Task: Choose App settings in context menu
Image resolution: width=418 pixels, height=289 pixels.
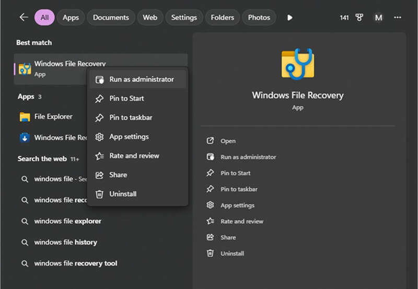Action: pos(138,137)
